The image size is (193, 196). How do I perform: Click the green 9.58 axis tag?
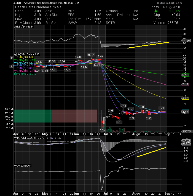pyautogui.click(x=185, y=75)
